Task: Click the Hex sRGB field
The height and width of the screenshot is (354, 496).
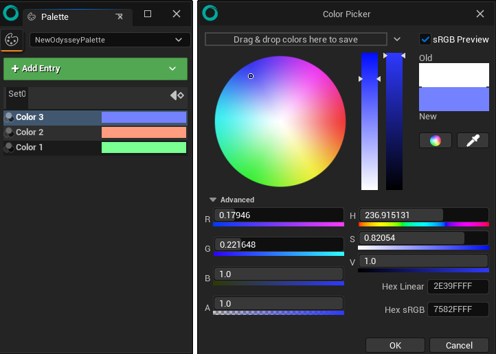Action: tap(458, 309)
